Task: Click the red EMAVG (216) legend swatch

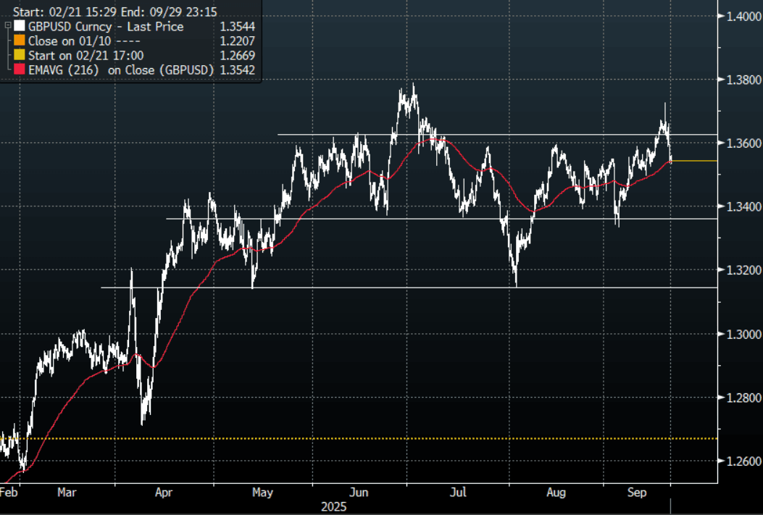Action: [20, 70]
